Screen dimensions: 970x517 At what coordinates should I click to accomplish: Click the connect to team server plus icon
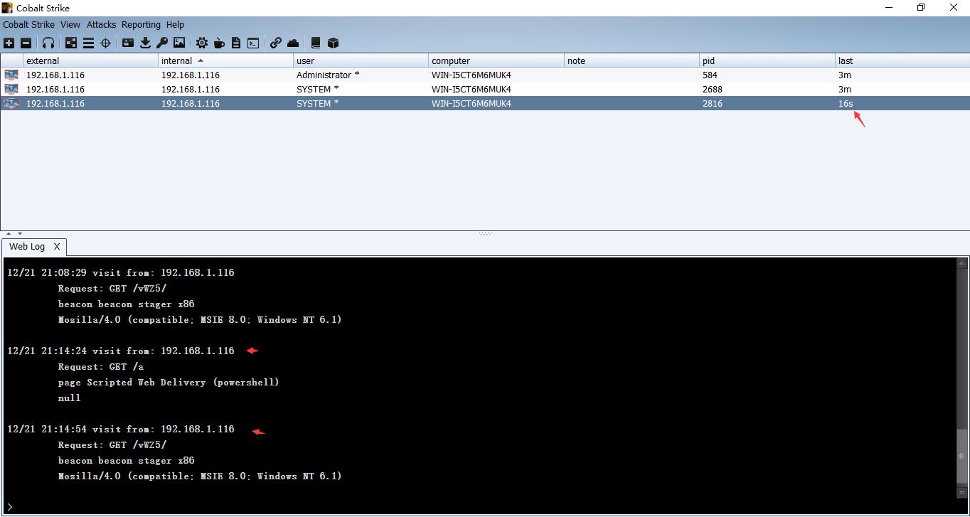tap(9, 43)
